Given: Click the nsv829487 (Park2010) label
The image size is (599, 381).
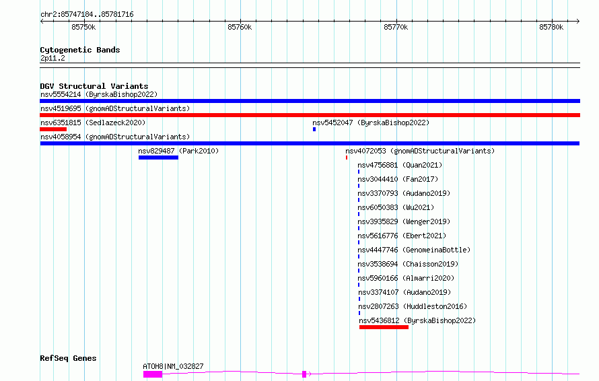Looking at the screenshot, I should click(178, 151).
